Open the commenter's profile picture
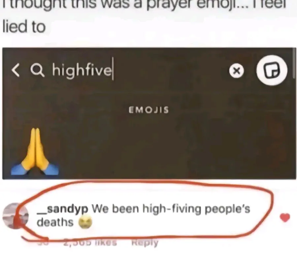The image size is (297, 257). click(x=15, y=216)
